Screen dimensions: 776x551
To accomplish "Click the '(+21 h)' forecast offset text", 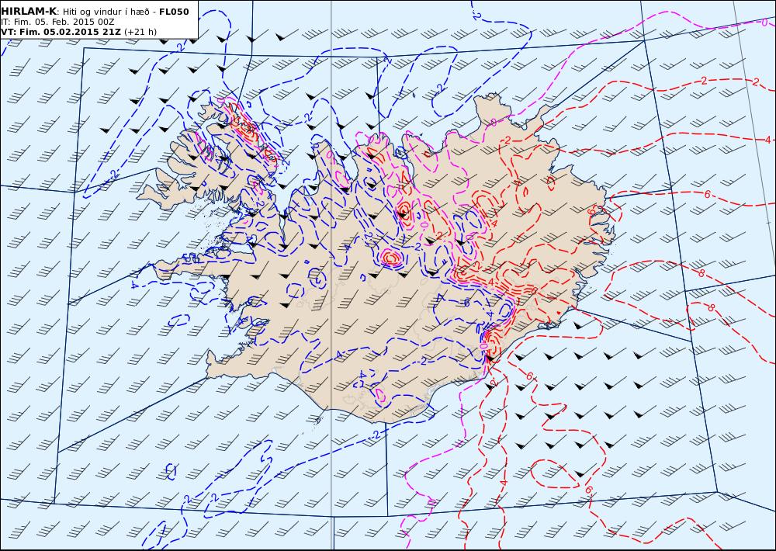I will [140, 32].
